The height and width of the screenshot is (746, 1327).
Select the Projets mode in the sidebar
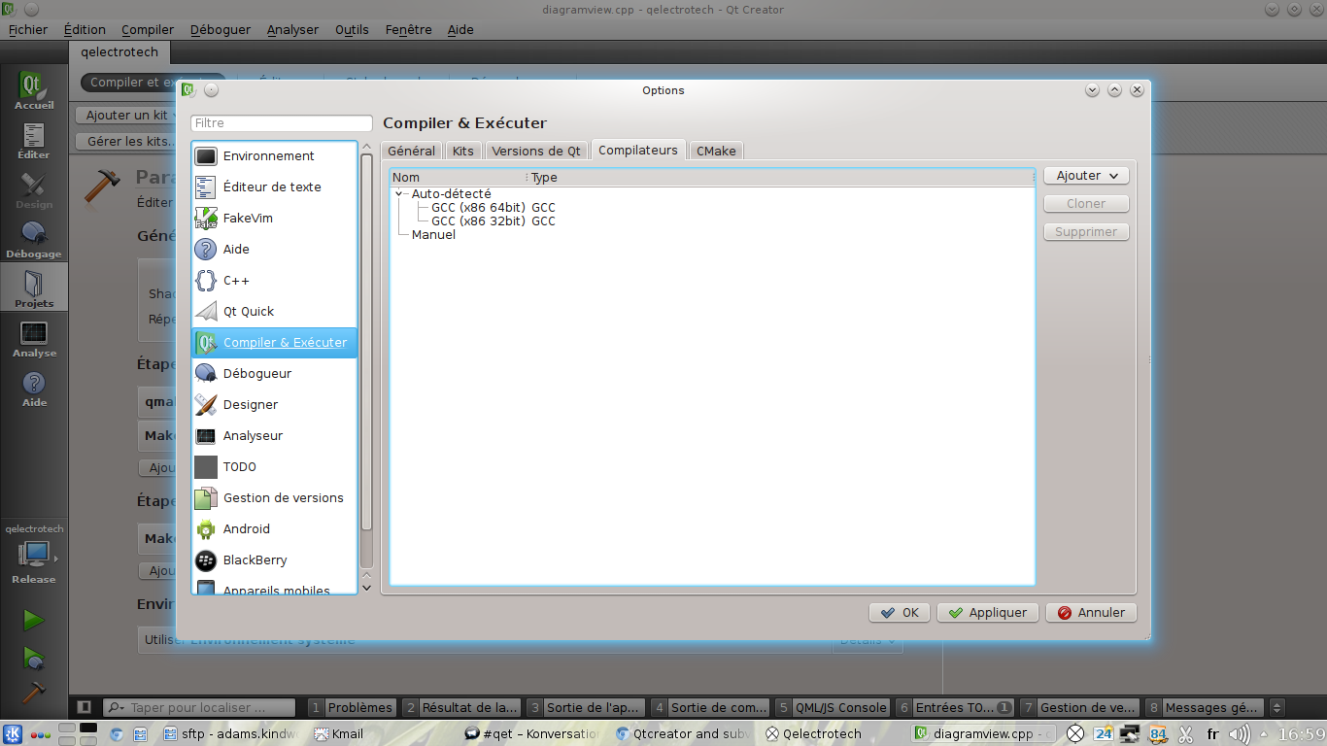pyautogui.click(x=34, y=289)
